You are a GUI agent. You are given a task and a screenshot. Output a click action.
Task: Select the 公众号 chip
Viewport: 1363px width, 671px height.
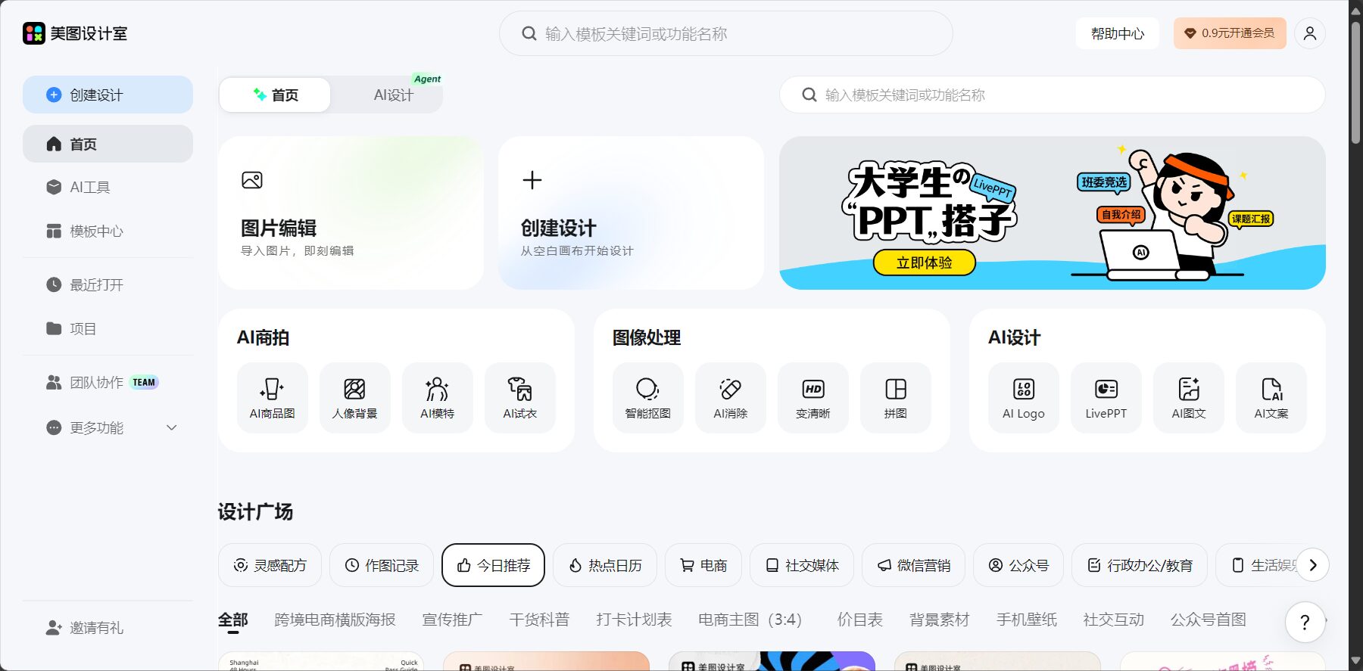[1018, 565]
